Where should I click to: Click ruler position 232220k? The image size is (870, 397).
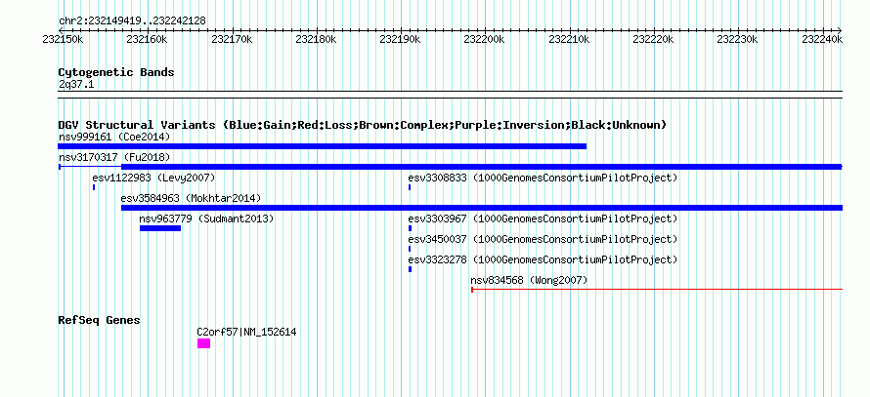coord(654,39)
